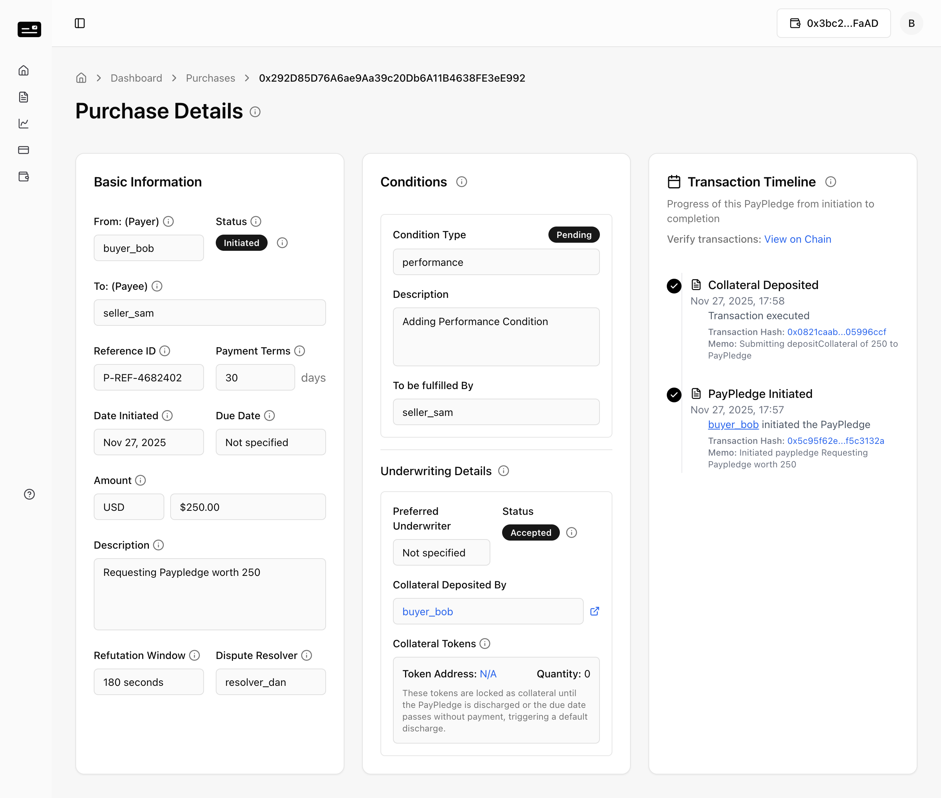Show info next to Purchase Details title
Image resolution: width=941 pixels, height=798 pixels.
click(x=255, y=112)
